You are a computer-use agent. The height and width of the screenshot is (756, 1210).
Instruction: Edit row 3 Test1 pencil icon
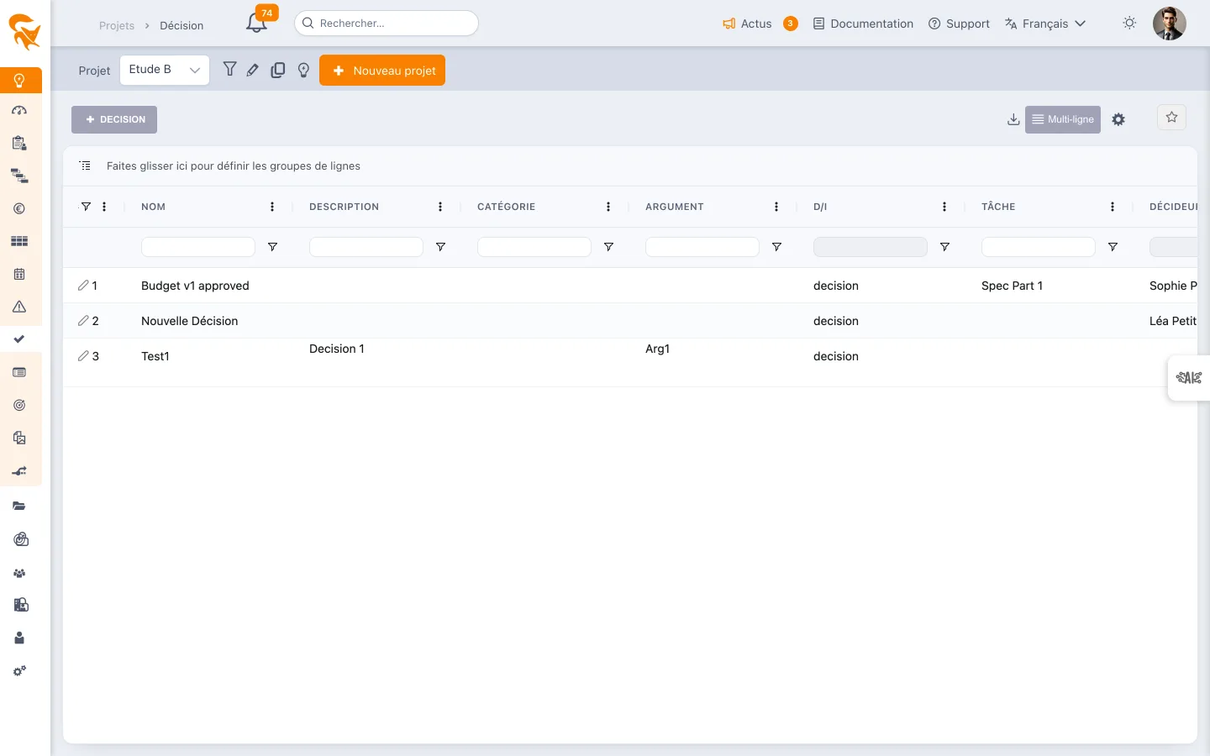83,356
